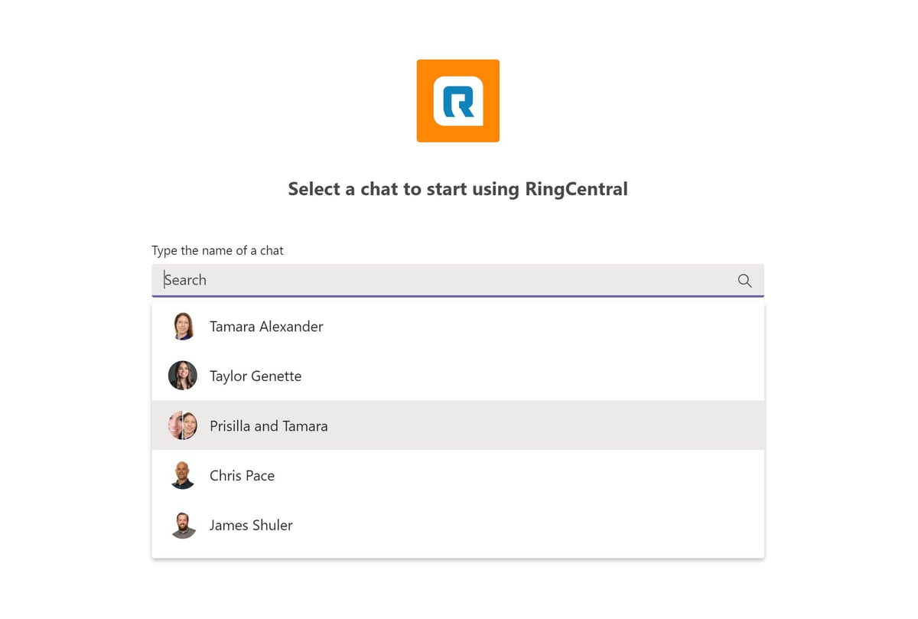
Task: Click the Tamara Alexander name label
Action: [266, 326]
